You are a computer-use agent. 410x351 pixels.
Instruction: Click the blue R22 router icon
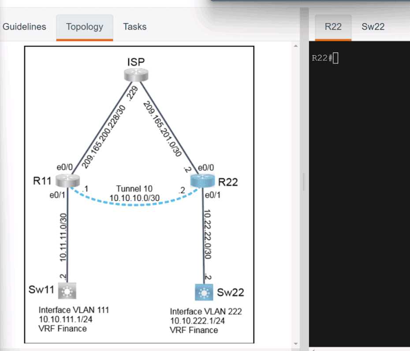[x=202, y=180]
